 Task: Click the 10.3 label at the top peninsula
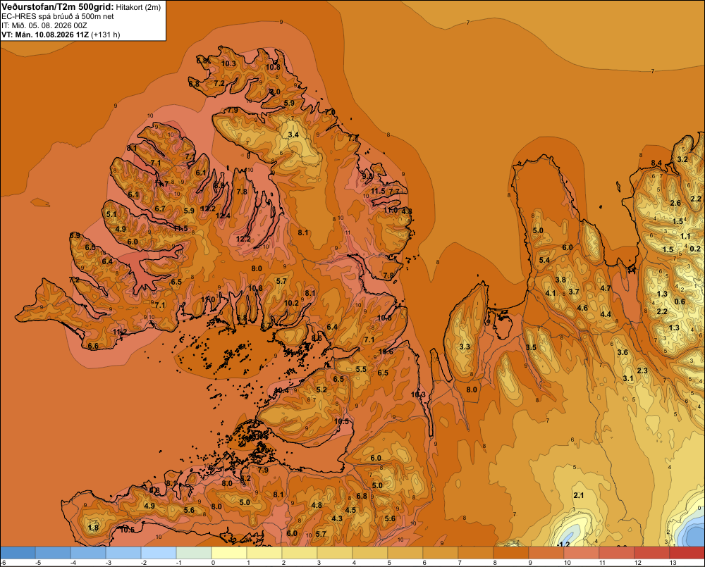[x=228, y=63]
